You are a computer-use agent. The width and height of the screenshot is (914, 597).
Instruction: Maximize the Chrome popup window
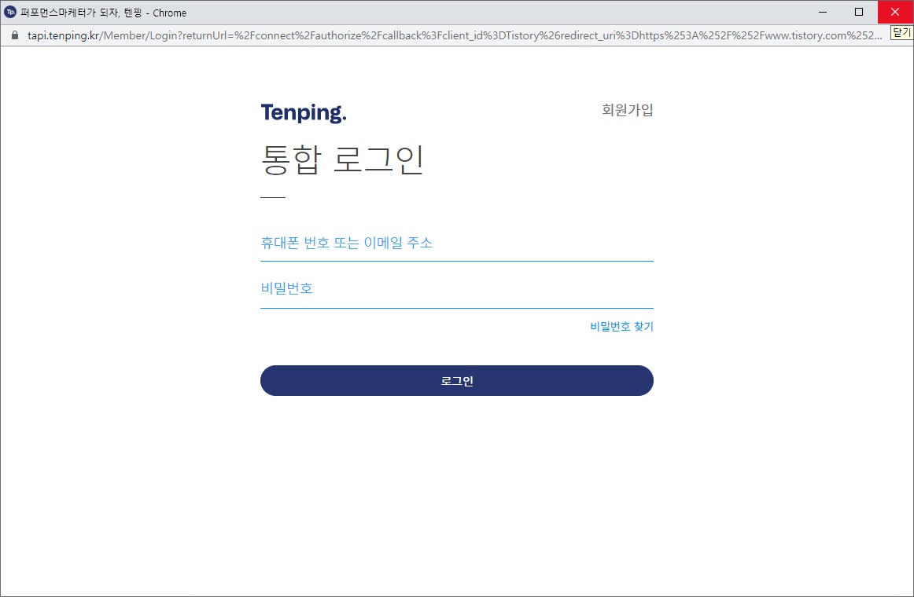click(x=859, y=13)
